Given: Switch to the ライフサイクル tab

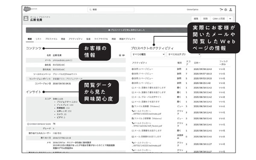Looking at the screenshot, I should pyautogui.click(x=101, y=39).
